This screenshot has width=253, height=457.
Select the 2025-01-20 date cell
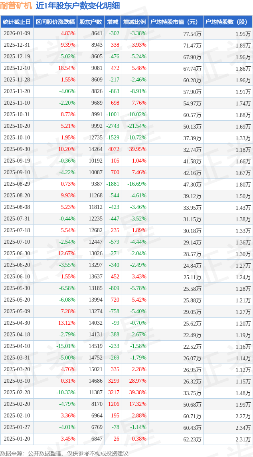(17, 439)
